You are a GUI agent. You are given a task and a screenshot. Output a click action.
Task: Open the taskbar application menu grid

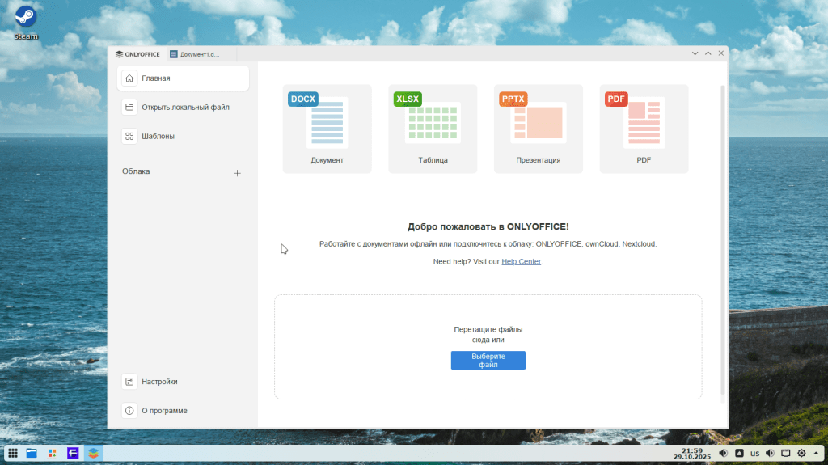13,453
